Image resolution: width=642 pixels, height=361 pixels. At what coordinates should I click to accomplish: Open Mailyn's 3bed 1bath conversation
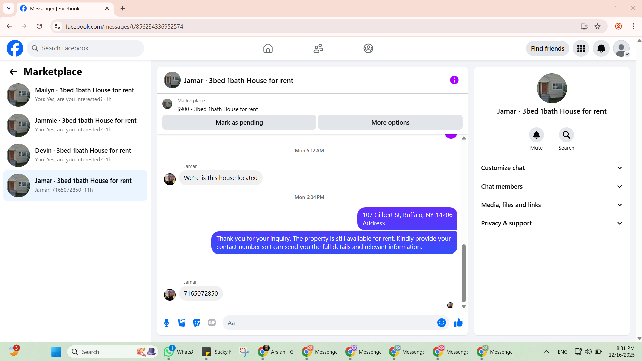coord(75,95)
